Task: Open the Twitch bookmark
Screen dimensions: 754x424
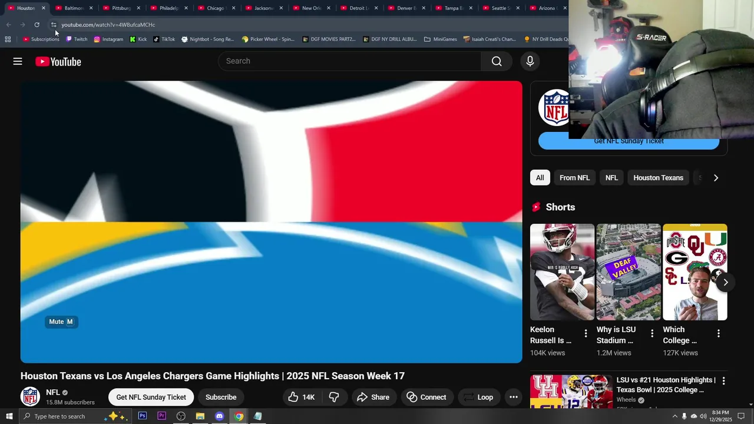Action: click(77, 39)
